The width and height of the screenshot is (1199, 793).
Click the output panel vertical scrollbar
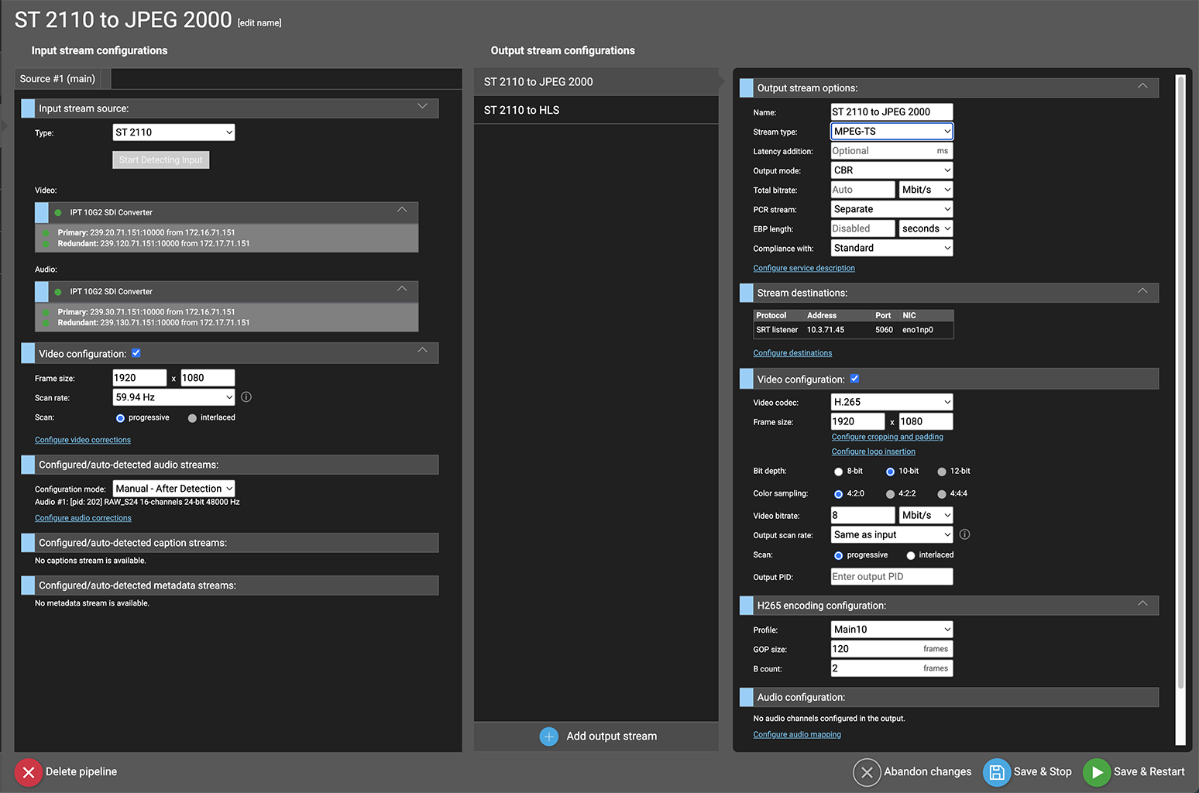pyautogui.click(x=1180, y=387)
